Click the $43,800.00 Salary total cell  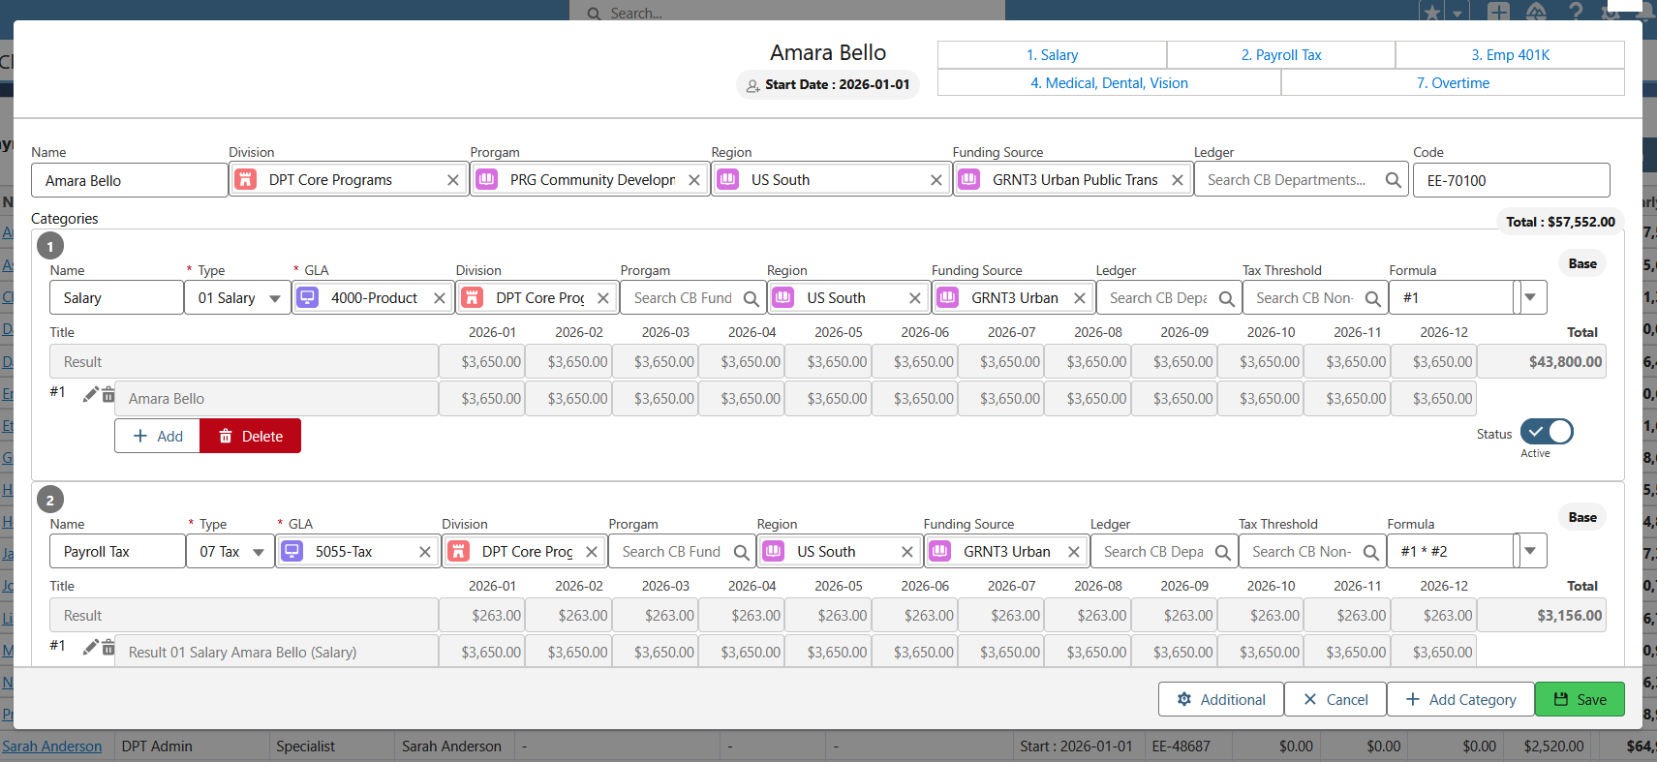(1541, 362)
